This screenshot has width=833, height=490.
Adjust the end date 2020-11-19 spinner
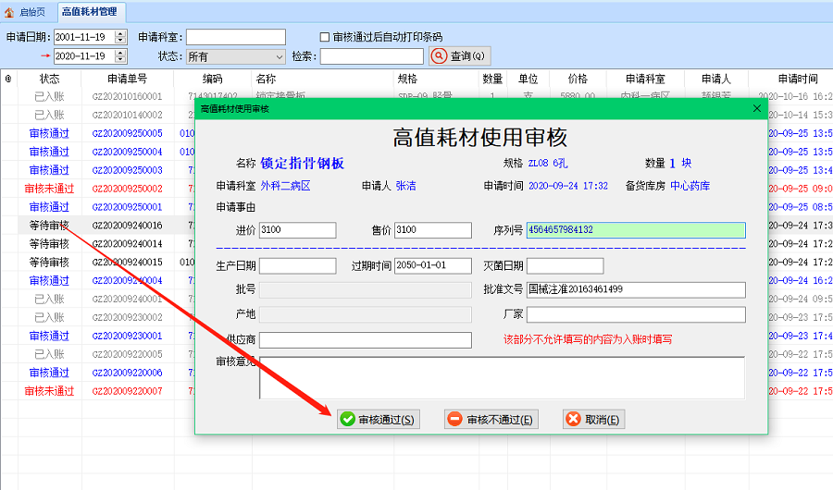(120, 56)
